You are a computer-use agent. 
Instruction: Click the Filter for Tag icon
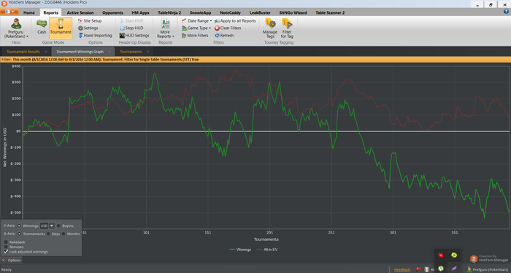tap(287, 24)
